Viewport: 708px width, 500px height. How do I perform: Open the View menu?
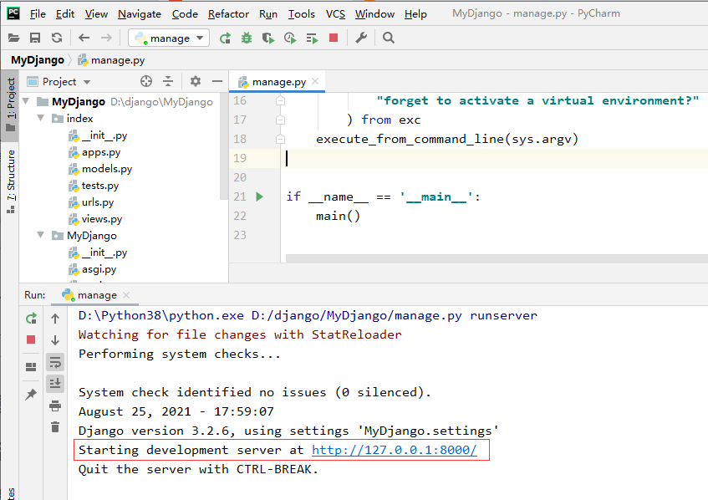click(x=96, y=14)
